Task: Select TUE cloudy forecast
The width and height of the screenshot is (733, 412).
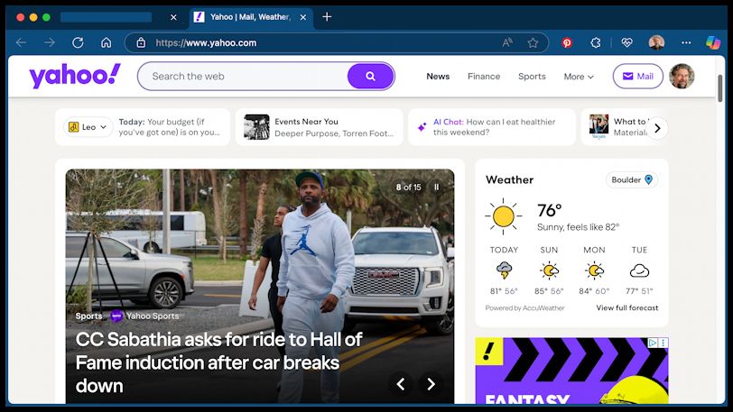Action: 639,270
